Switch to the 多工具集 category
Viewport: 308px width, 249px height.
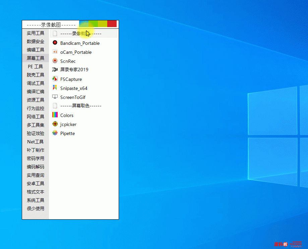[x=36, y=125]
